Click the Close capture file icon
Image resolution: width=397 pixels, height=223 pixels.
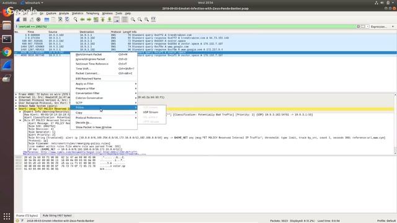[x=60, y=19]
